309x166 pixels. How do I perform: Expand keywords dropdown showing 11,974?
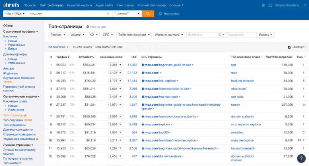click(x=115, y=105)
